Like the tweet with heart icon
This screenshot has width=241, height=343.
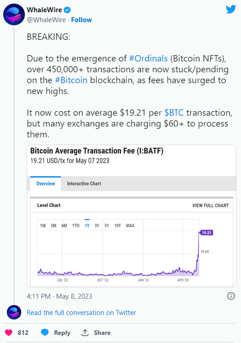point(9,333)
